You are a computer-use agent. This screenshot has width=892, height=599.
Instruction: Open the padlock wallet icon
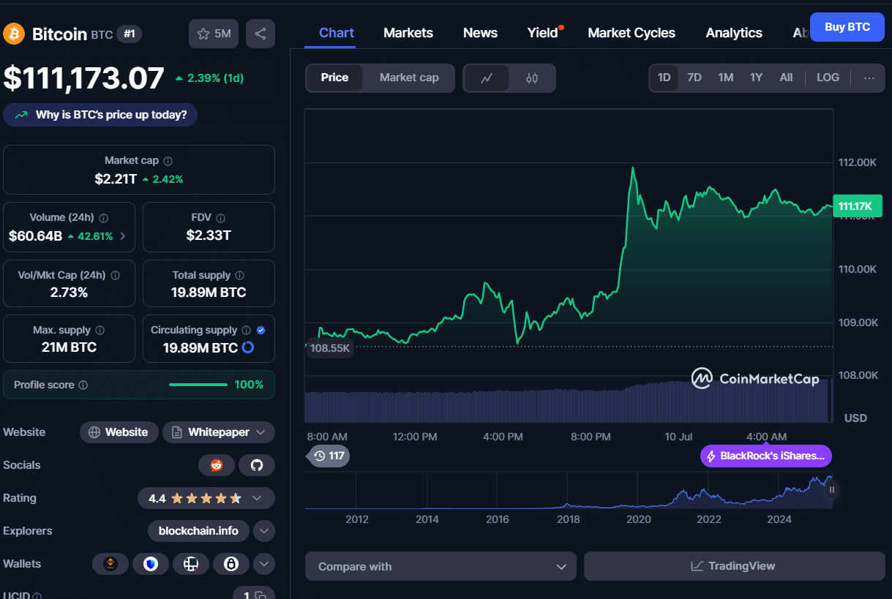tap(231, 564)
